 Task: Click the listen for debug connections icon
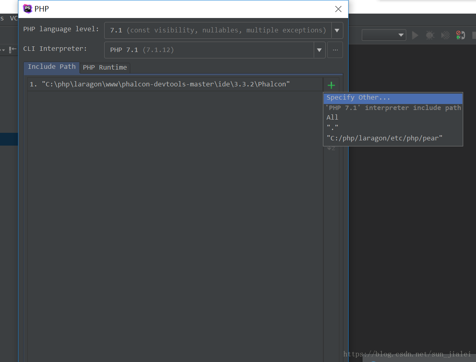[460, 35]
